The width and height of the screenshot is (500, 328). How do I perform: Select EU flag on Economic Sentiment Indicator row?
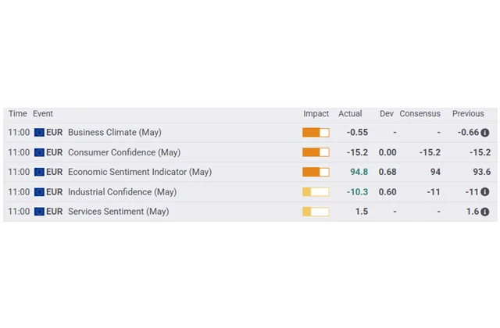pyautogui.click(x=39, y=172)
